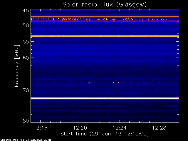The image size is (188, 141).
Task: Click the 'Frequency [MHz]' axis label
Action: [x=17, y=66]
